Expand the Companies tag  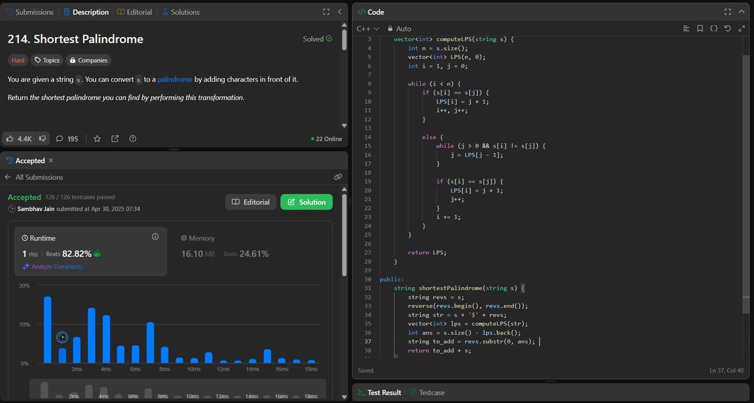tap(89, 60)
